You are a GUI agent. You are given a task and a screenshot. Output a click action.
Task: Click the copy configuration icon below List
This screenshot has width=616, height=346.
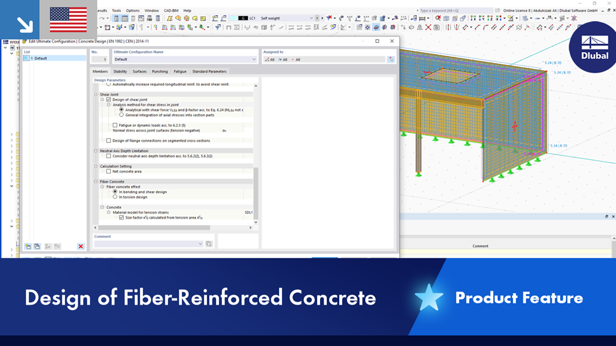click(37, 246)
